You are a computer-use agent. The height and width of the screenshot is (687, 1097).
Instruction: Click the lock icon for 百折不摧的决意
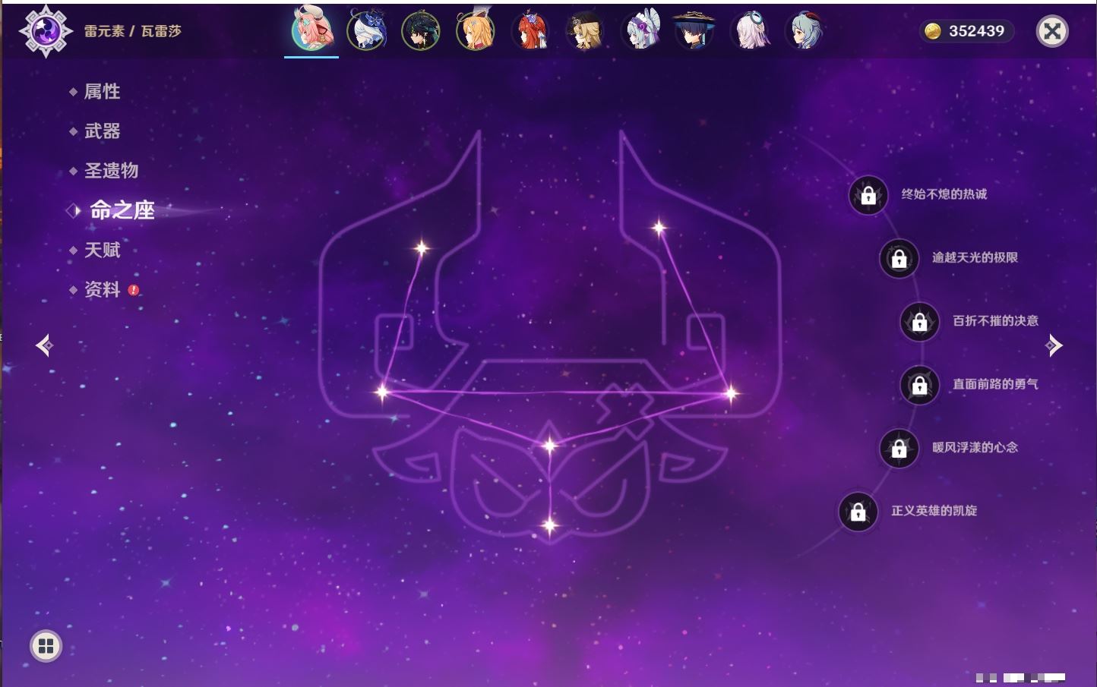click(x=919, y=322)
